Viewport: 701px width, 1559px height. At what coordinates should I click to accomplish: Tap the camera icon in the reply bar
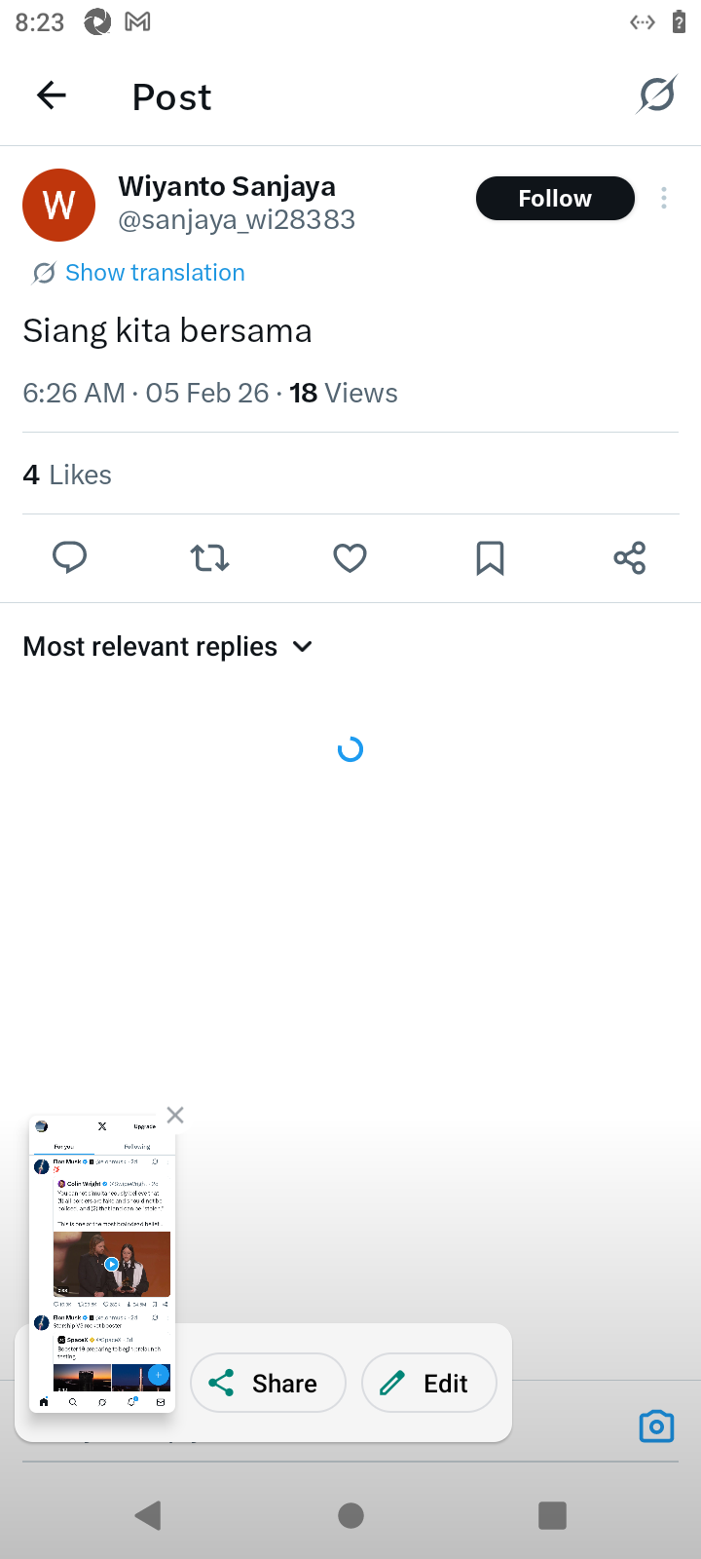coord(656,1426)
